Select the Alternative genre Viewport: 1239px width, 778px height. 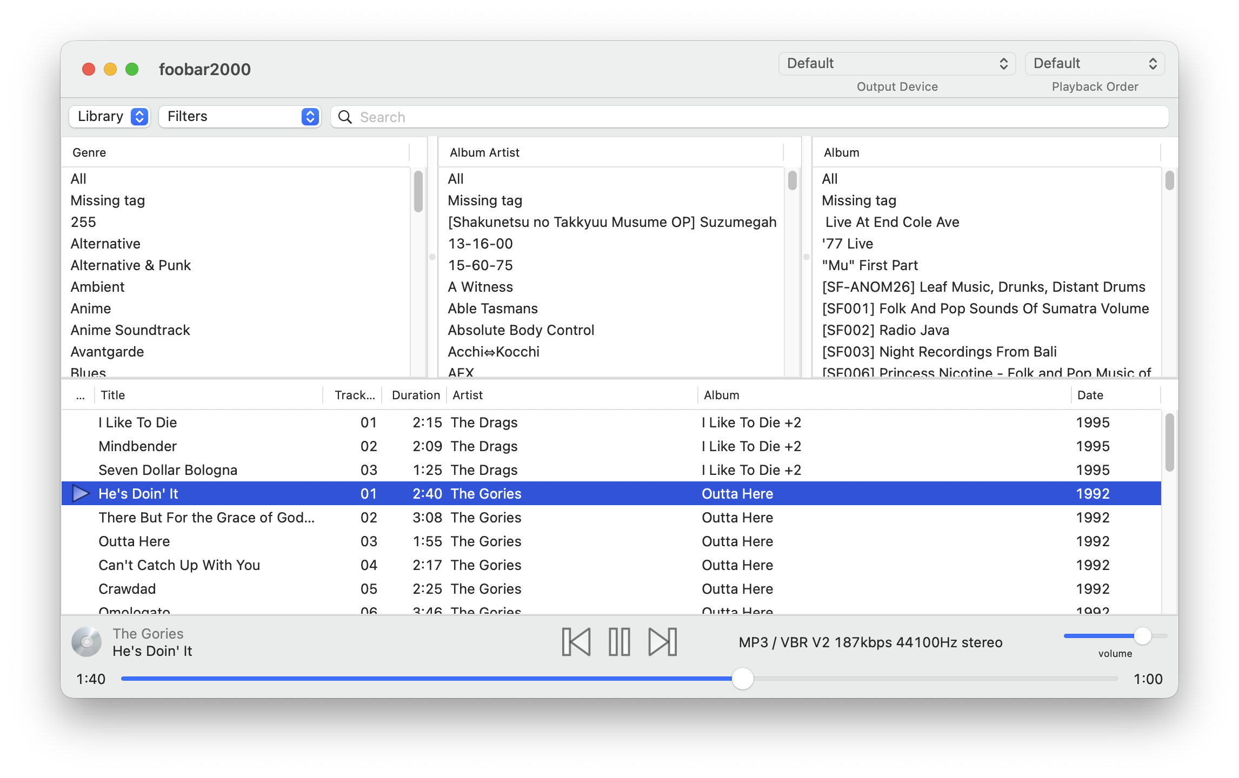pos(236,244)
